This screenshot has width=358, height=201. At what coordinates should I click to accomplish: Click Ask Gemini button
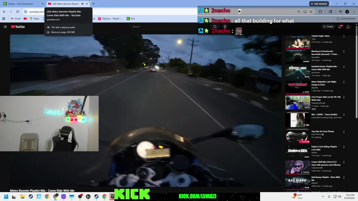coord(319,4)
